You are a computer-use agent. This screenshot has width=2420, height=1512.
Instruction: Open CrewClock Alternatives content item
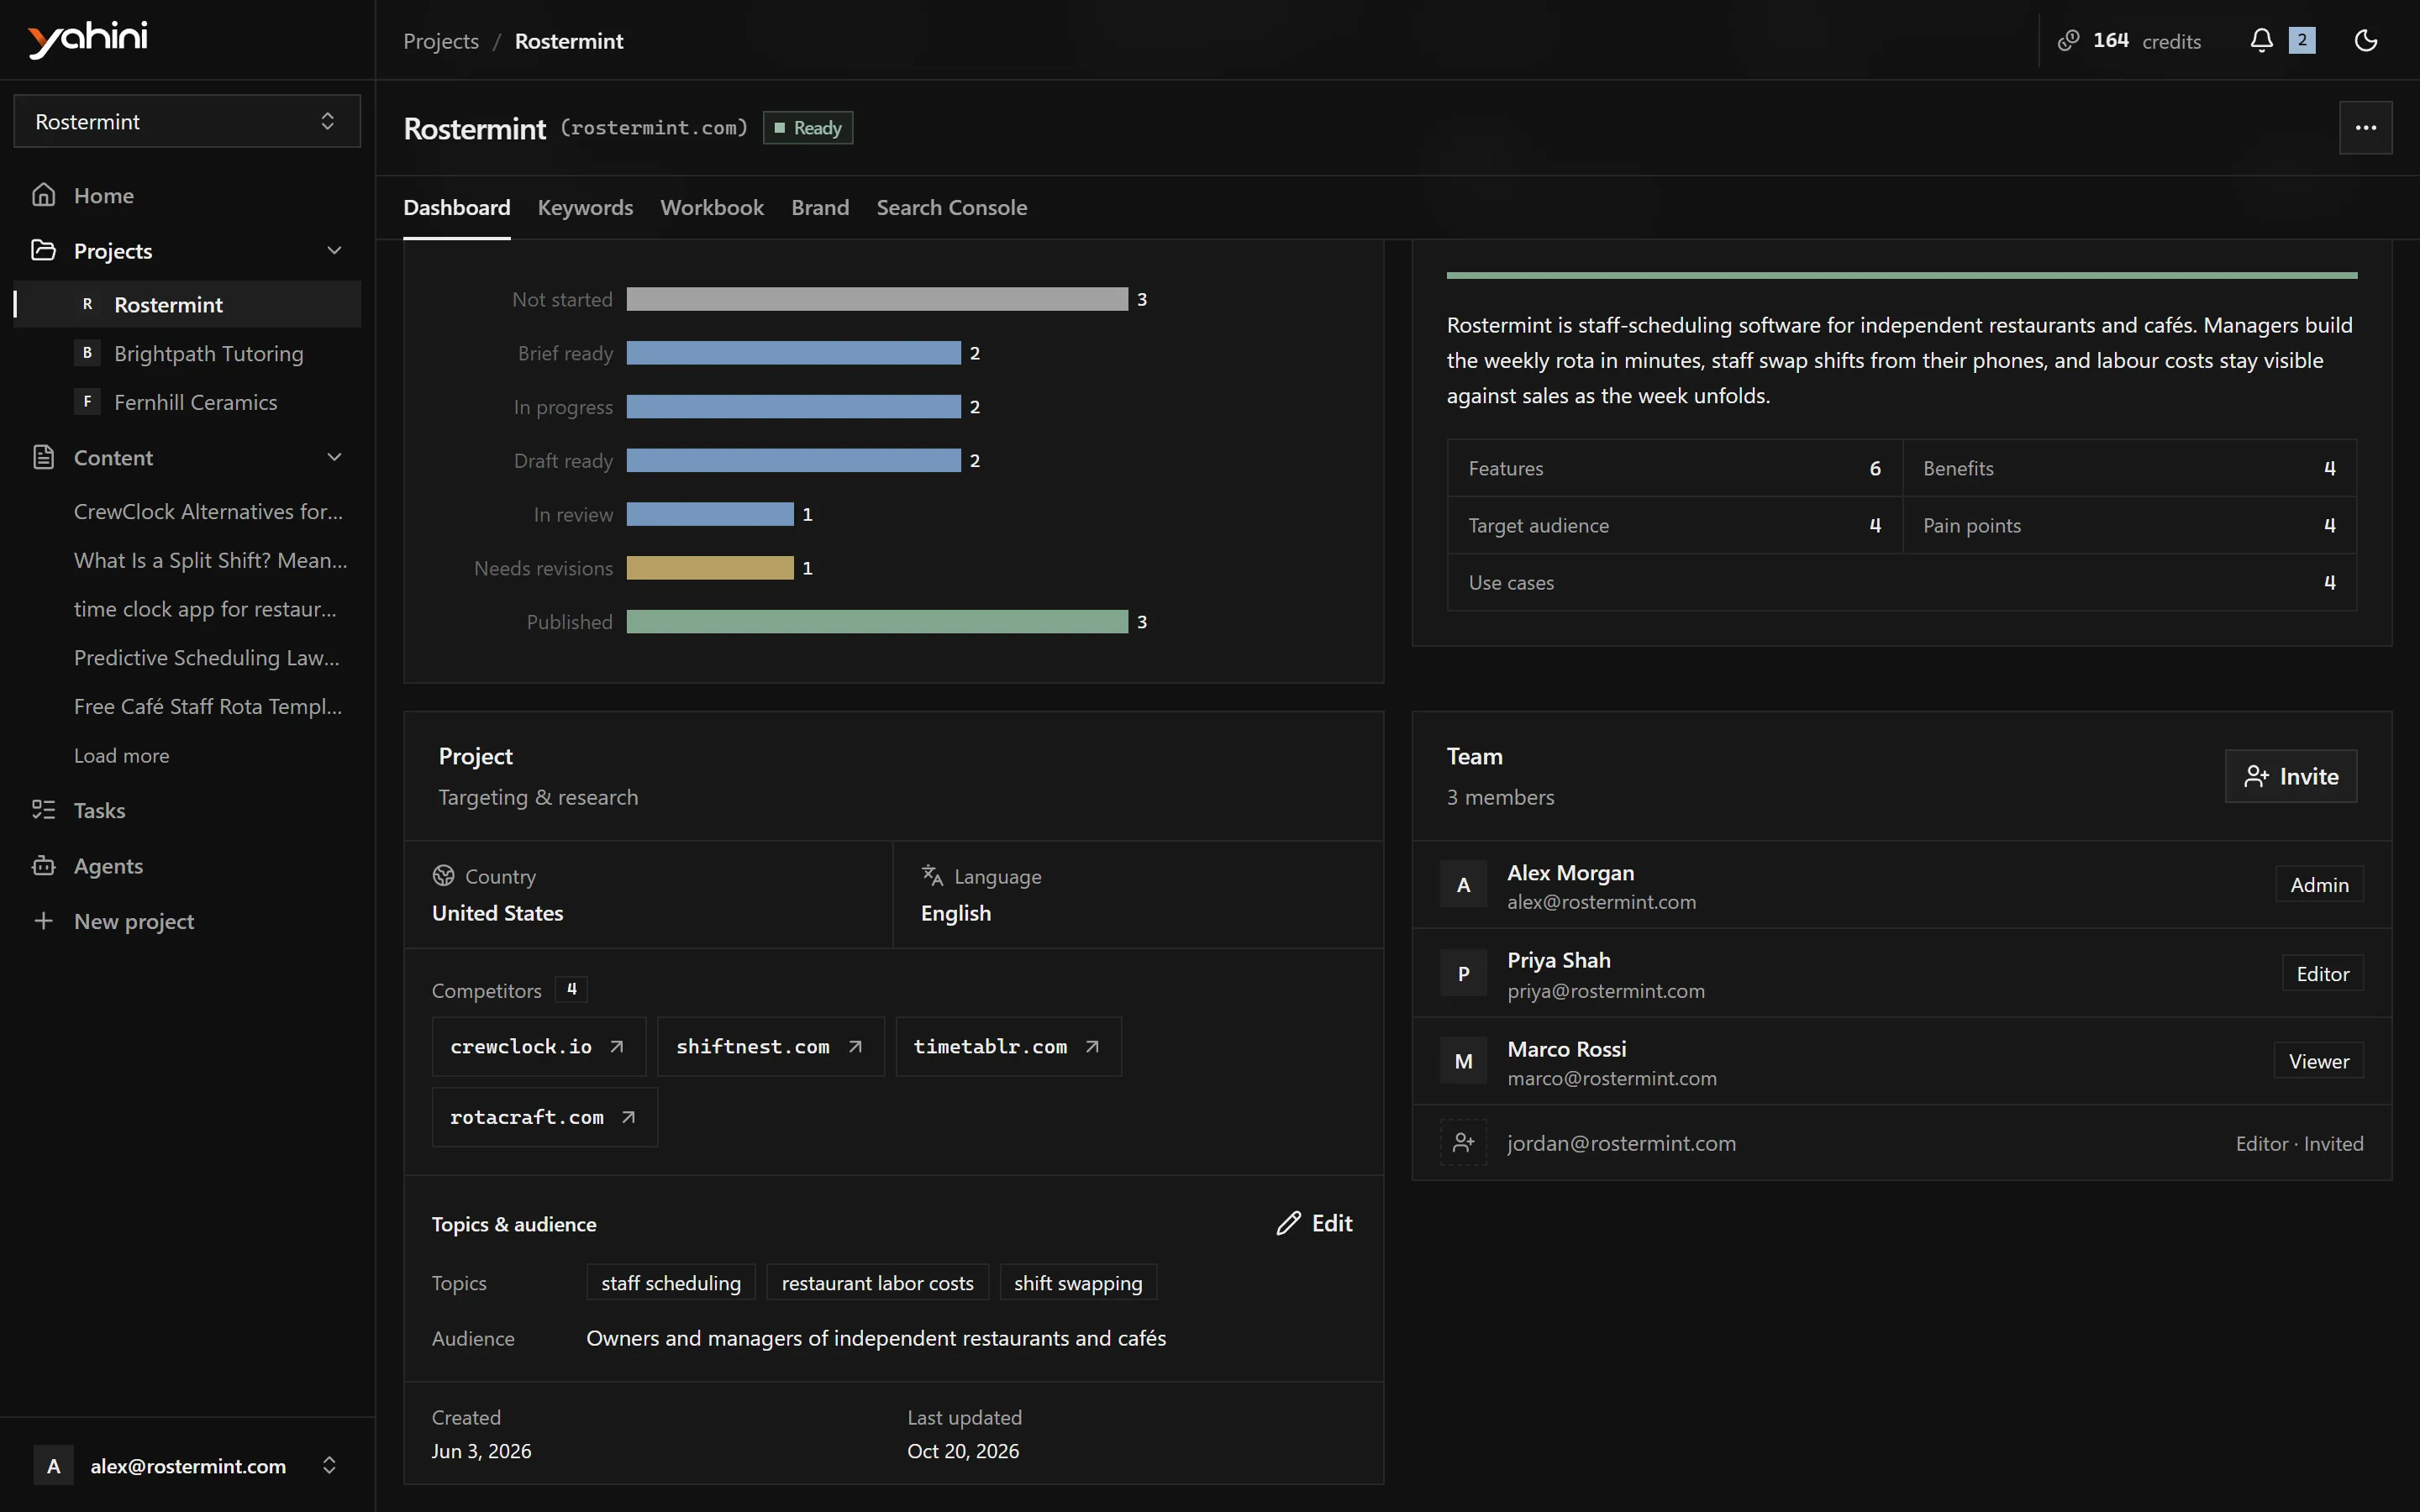pos(208,511)
